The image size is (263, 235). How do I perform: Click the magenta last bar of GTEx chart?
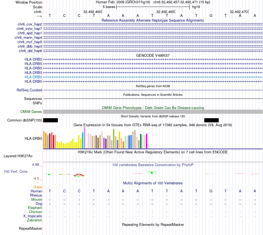[147, 141]
